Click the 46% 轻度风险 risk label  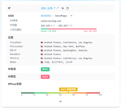tap(68, 89)
